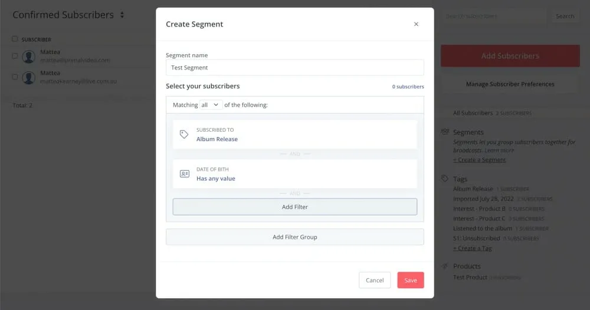Click the Segment name input field
This screenshot has width=590, height=310.
(x=294, y=68)
